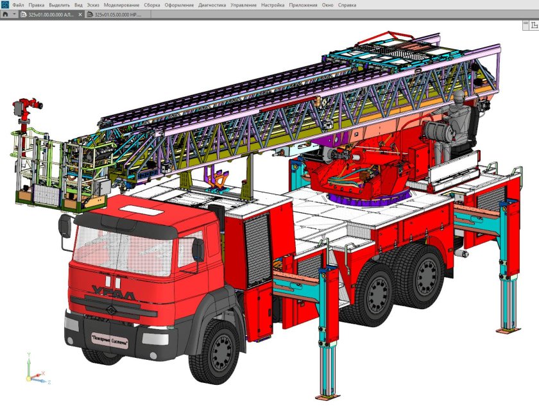Open the Диагностика menu
Screen dimensions: 539x406
click(x=212, y=4)
